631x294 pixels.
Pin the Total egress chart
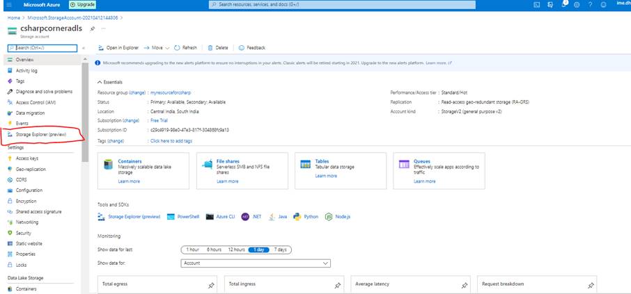point(211,285)
